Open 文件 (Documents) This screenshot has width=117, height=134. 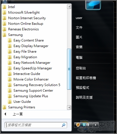tap(79, 28)
